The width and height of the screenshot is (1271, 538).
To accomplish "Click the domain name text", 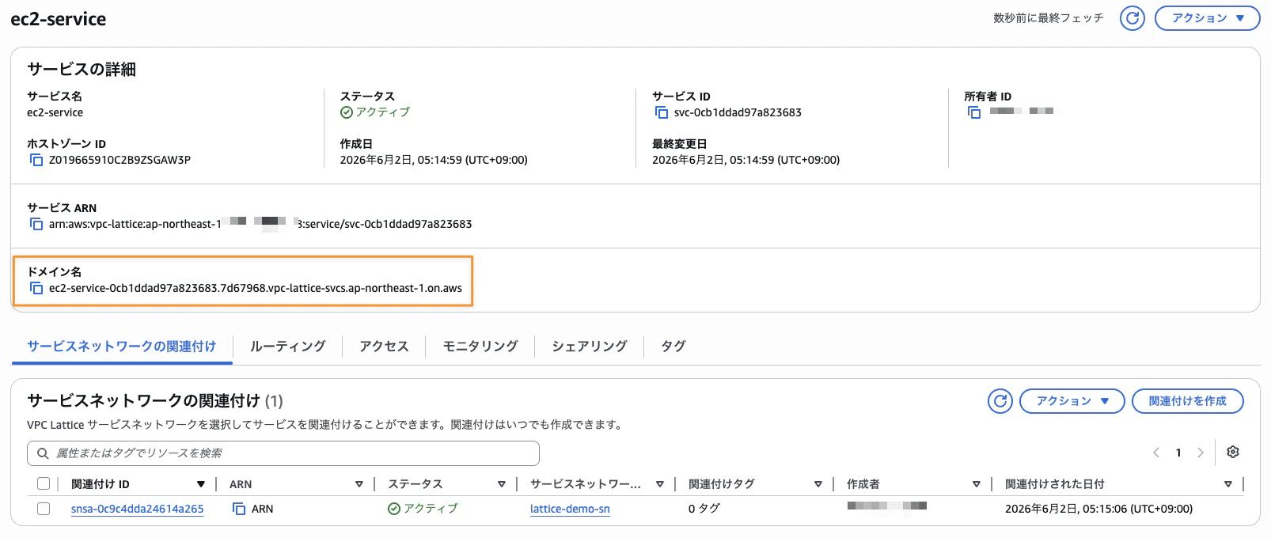I will tap(256, 288).
